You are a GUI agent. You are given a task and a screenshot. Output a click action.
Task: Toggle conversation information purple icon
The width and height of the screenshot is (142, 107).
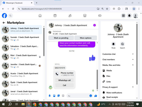[x=95, y=25]
